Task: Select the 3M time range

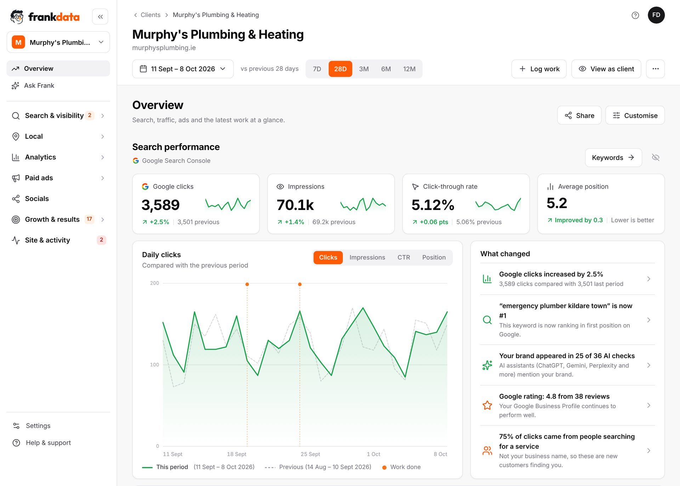Action: coord(364,69)
